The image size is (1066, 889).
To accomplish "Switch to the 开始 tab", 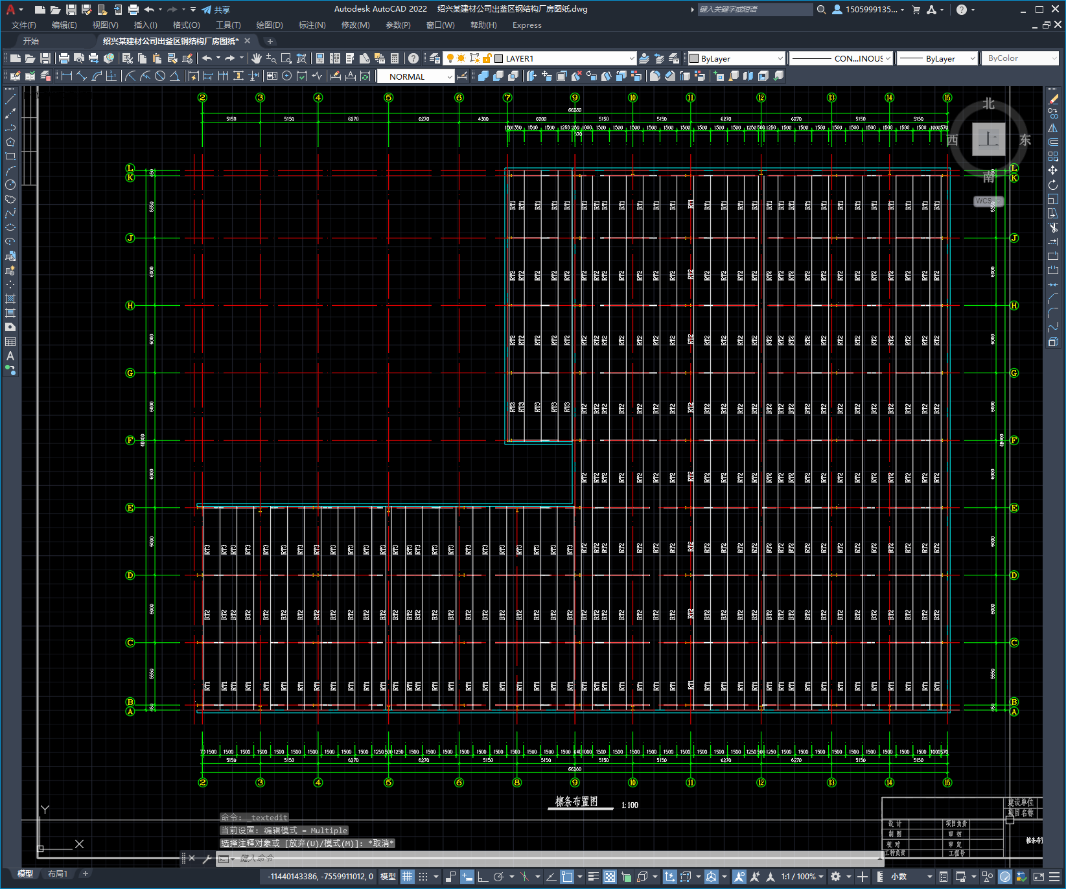I will pyautogui.click(x=31, y=41).
